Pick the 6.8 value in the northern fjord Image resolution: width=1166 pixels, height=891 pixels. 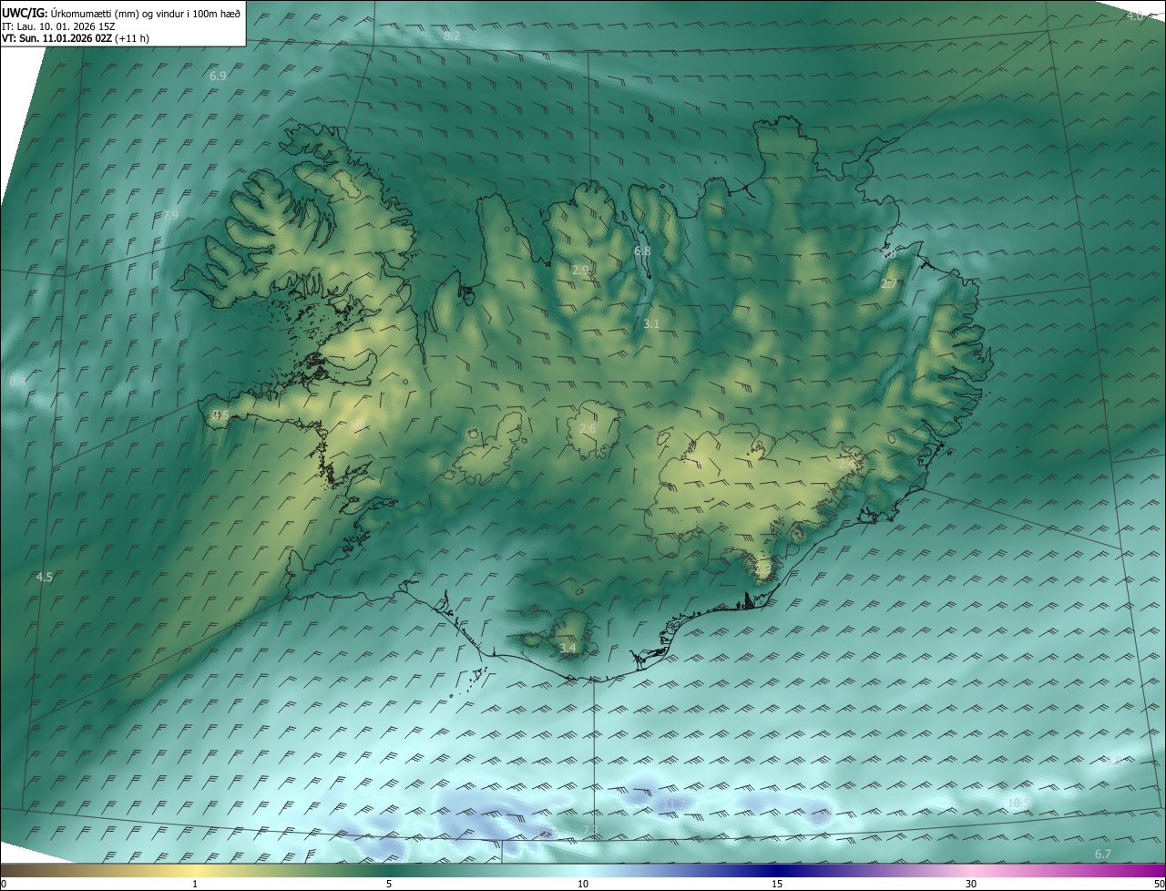click(642, 251)
